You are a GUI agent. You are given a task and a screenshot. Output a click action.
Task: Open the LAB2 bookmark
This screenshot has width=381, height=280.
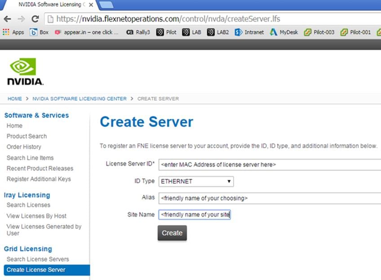[218, 32]
